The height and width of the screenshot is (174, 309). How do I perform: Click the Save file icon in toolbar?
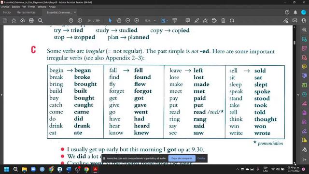pos(5,20)
